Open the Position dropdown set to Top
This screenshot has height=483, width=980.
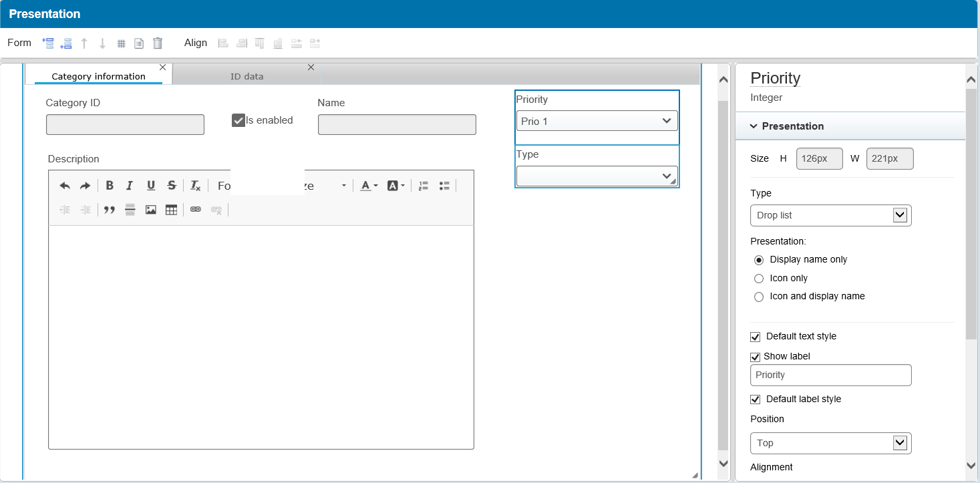[830, 443]
